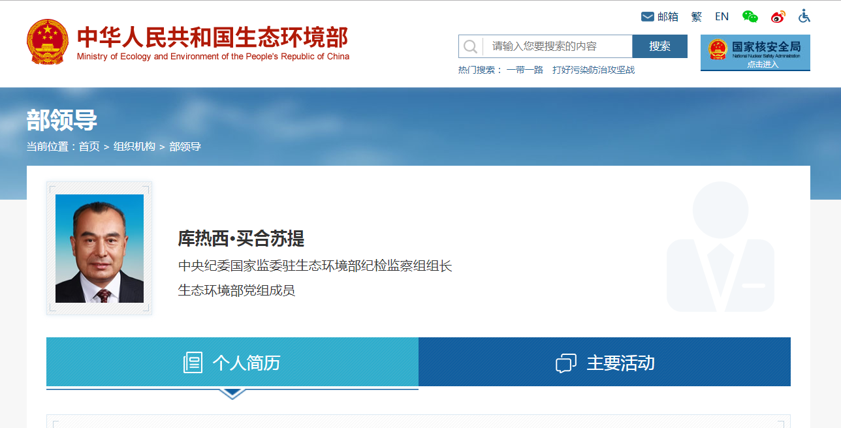Open the WeChat icon in header
This screenshot has height=428, width=841.
coord(750,16)
